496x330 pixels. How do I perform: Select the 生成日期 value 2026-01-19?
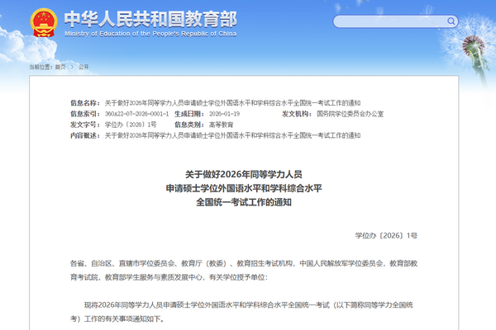click(x=224, y=114)
